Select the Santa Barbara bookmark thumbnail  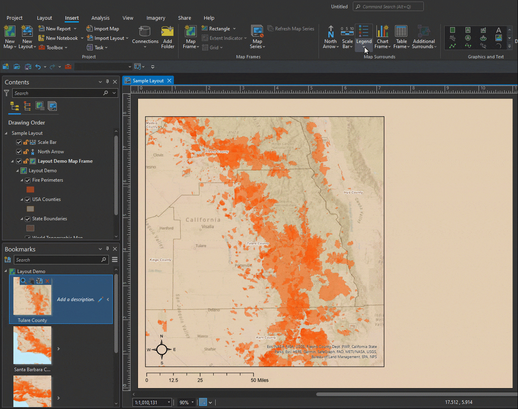pyautogui.click(x=32, y=345)
